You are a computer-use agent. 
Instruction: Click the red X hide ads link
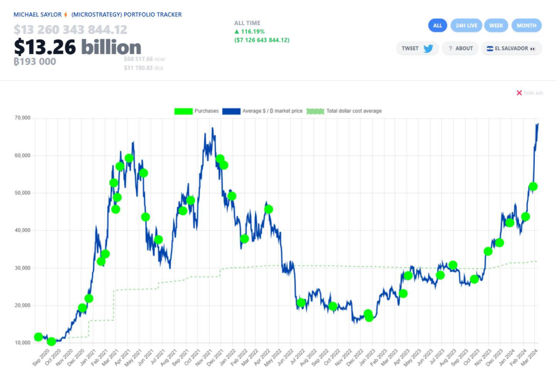tap(529, 93)
